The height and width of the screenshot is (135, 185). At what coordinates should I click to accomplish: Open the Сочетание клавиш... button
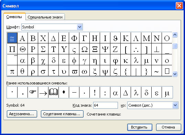62,114
